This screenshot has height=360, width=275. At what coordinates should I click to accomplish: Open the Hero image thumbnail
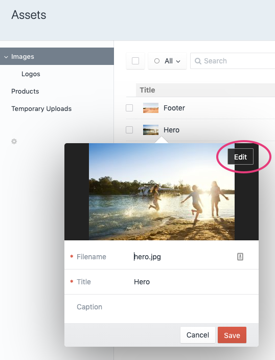point(151,130)
